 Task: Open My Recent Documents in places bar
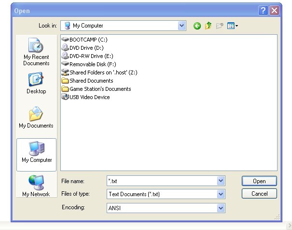(36, 53)
